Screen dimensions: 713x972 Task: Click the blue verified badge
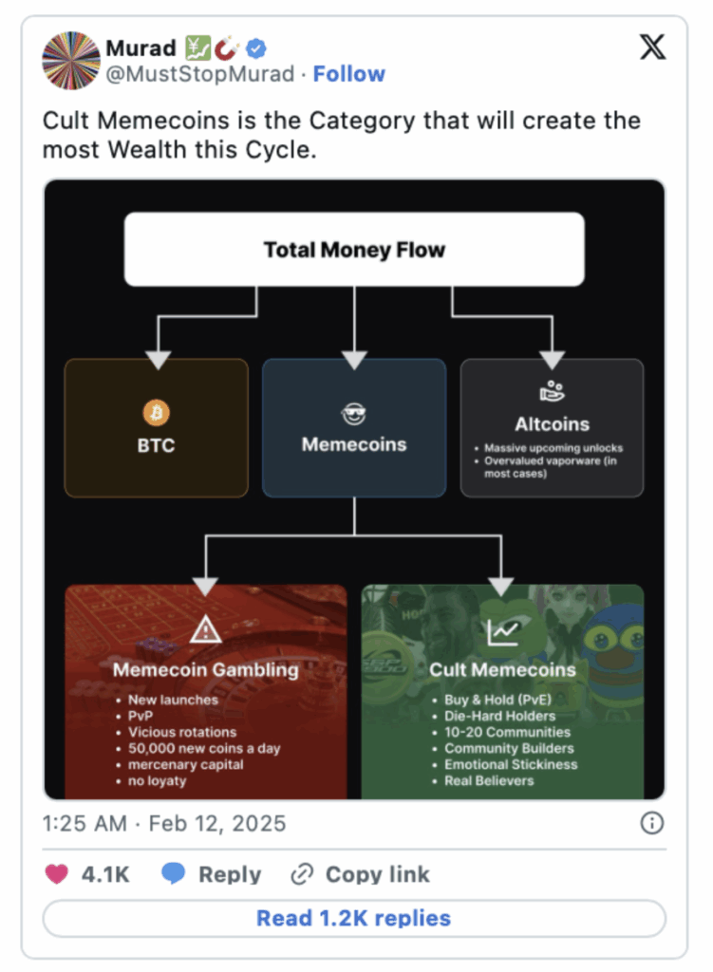point(256,47)
